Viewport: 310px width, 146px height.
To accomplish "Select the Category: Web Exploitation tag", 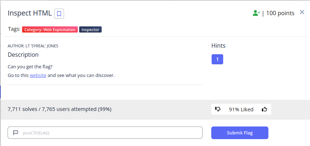I will pyautogui.click(x=50, y=30).
